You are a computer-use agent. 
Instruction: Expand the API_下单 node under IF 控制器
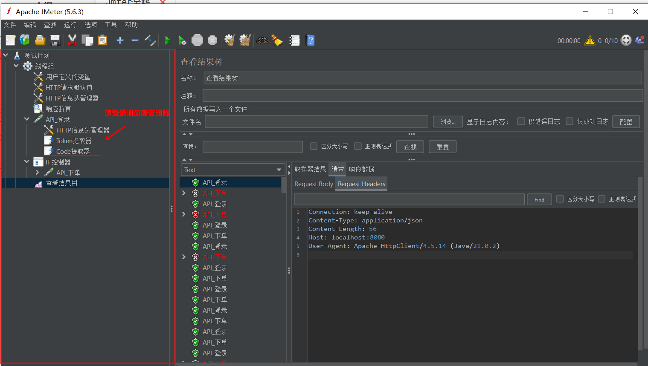38,173
